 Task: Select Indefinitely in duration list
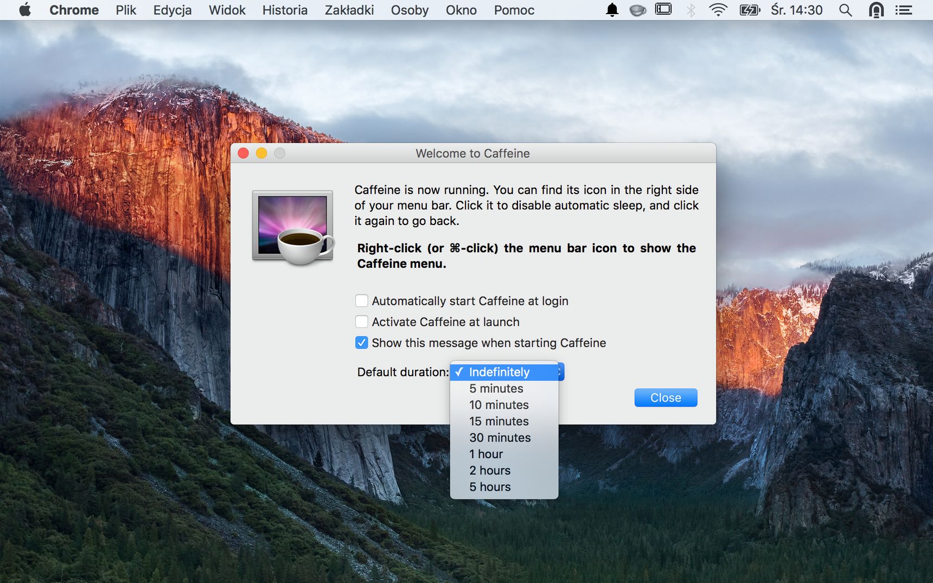click(x=504, y=372)
